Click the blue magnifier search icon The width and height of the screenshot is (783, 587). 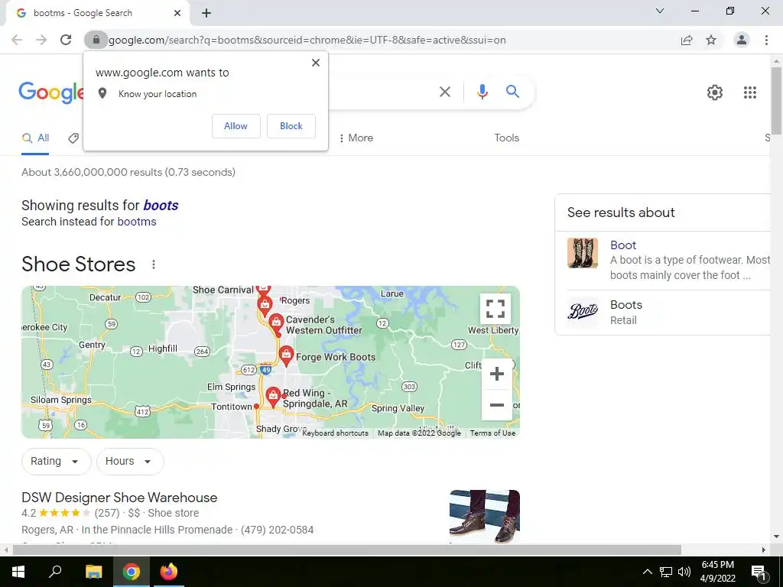click(x=512, y=92)
